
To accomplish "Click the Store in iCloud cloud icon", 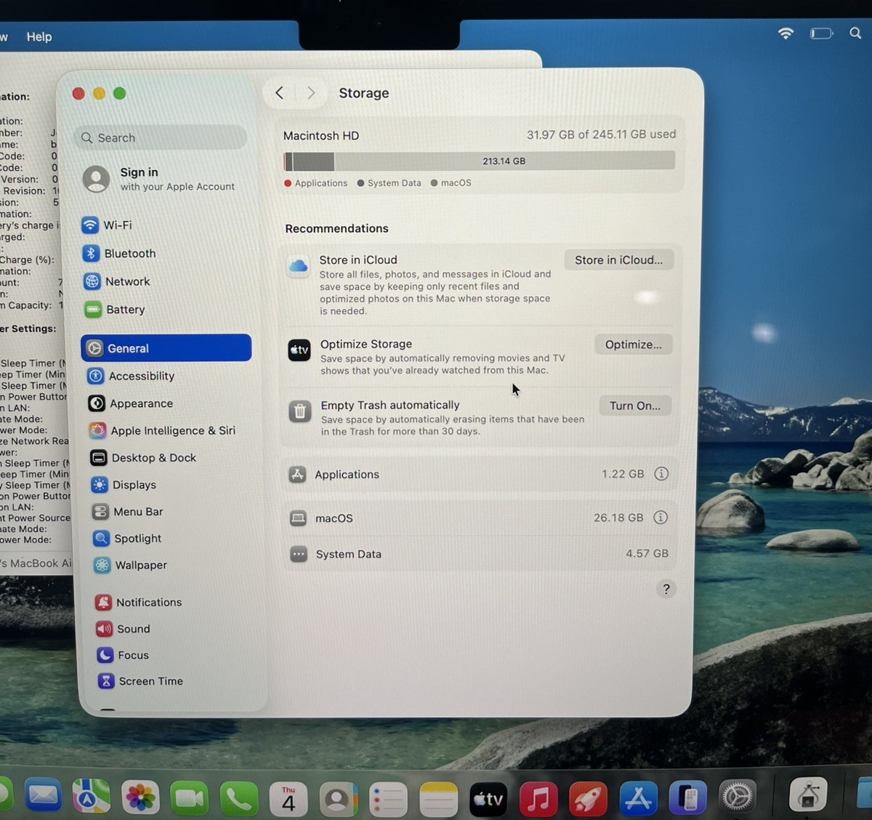I will (298, 265).
